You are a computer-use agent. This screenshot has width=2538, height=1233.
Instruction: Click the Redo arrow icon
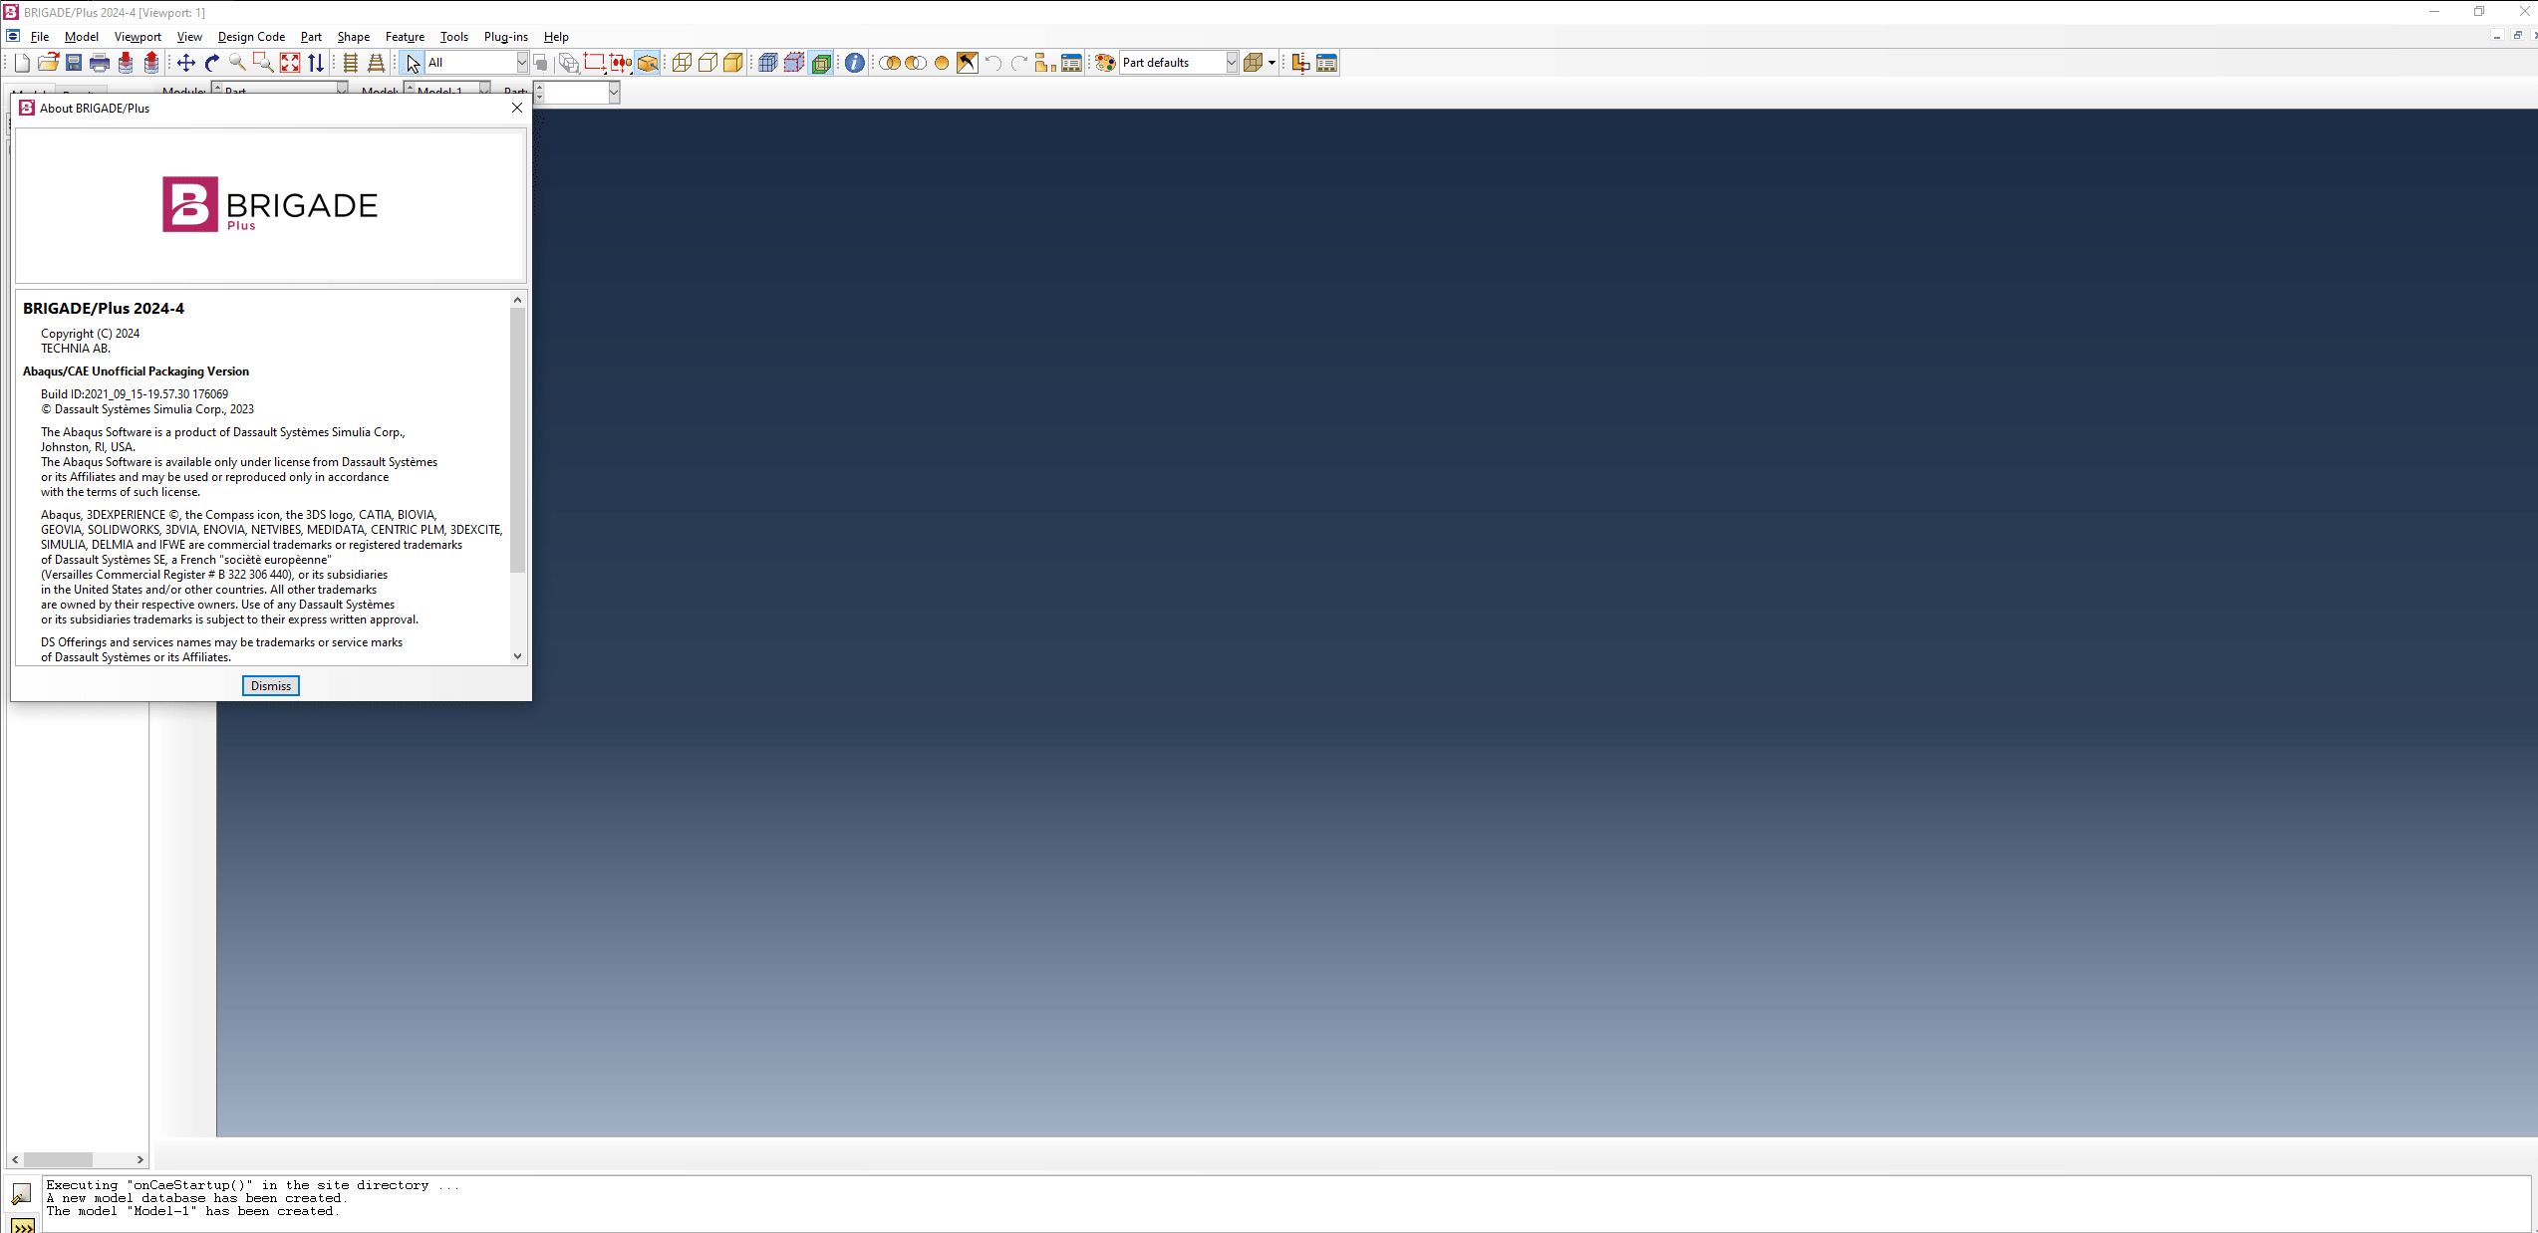(1019, 63)
